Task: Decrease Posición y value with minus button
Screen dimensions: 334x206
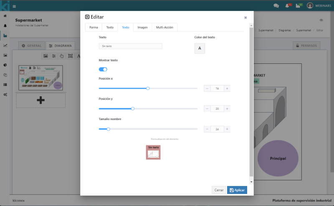Action: point(207,108)
